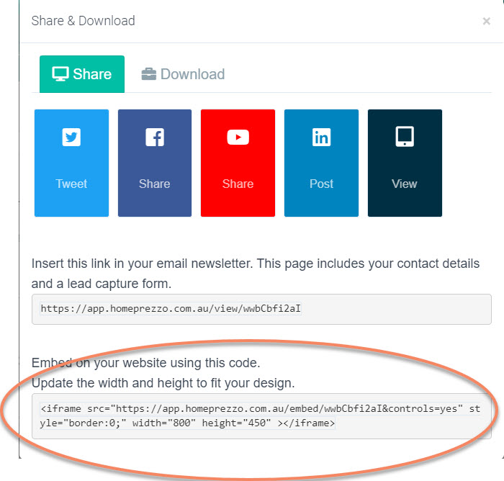504x481 pixels.
Task: Open the Share tab
Action: pos(82,74)
